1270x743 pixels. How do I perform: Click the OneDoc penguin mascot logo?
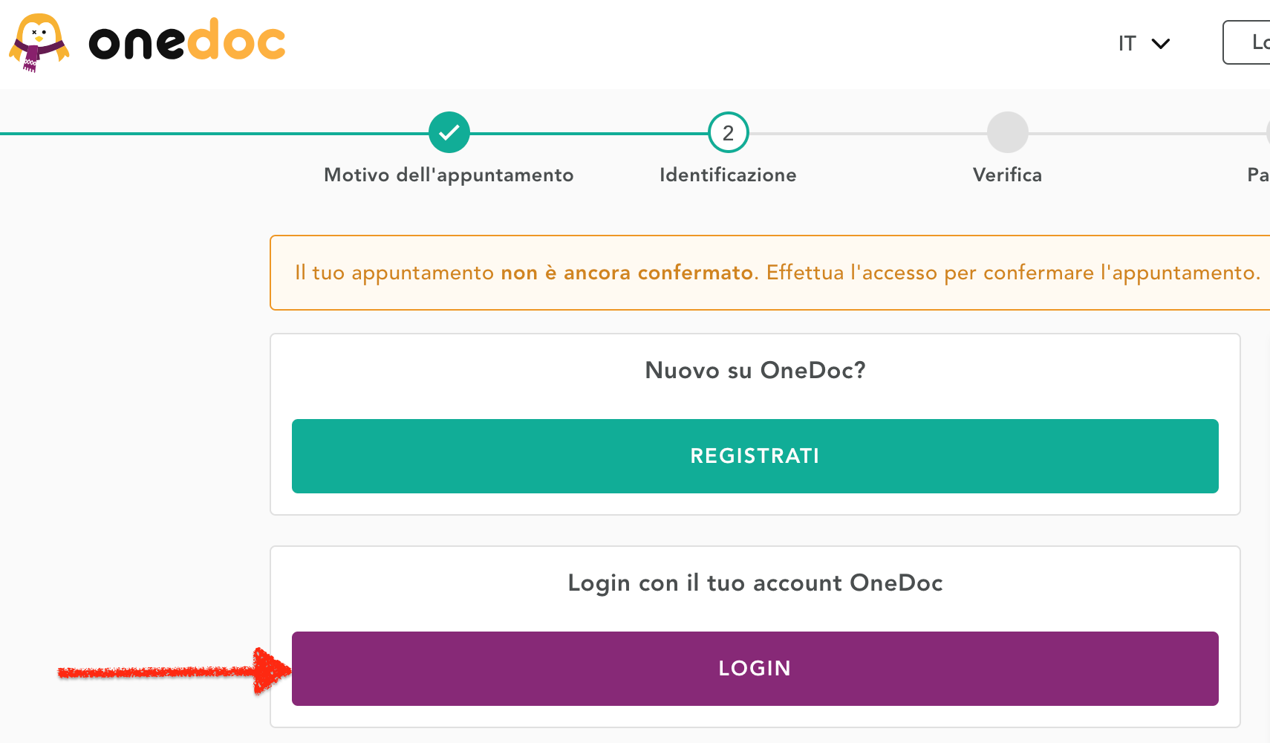click(x=39, y=42)
